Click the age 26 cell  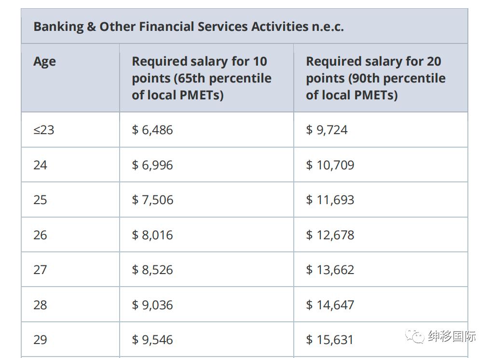[x=41, y=235]
